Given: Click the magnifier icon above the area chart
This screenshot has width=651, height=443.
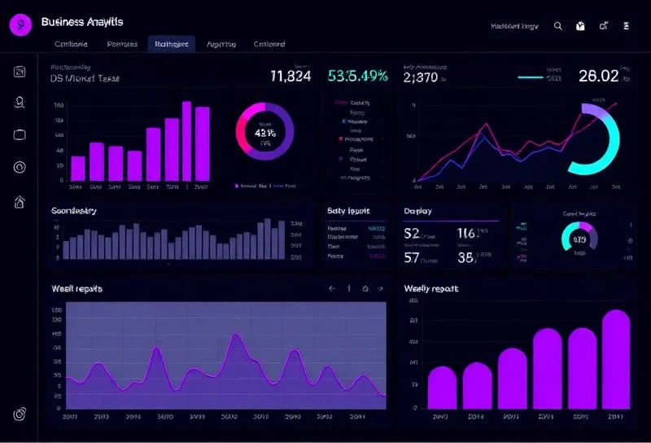Looking at the screenshot, I should pyautogui.click(x=365, y=288).
